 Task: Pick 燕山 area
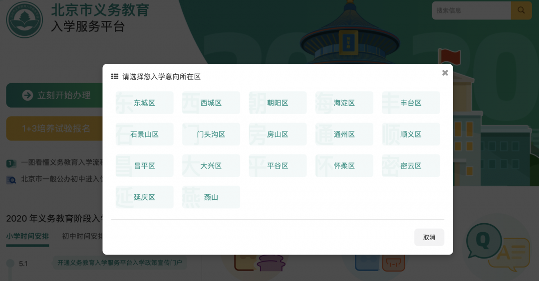click(x=211, y=197)
